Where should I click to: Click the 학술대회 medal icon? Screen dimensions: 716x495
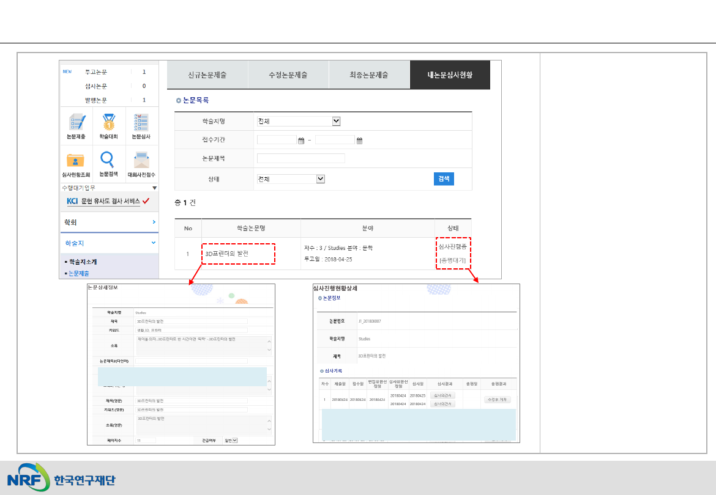point(109,123)
